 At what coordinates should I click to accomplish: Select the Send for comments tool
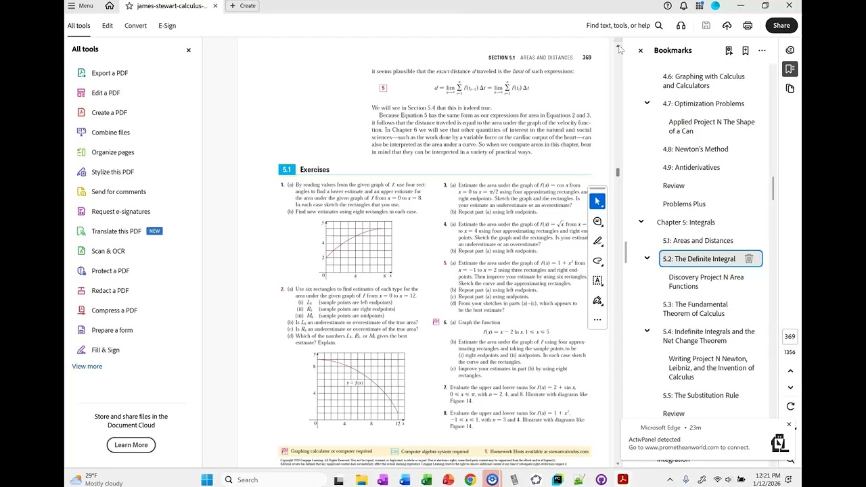pos(118,191)
